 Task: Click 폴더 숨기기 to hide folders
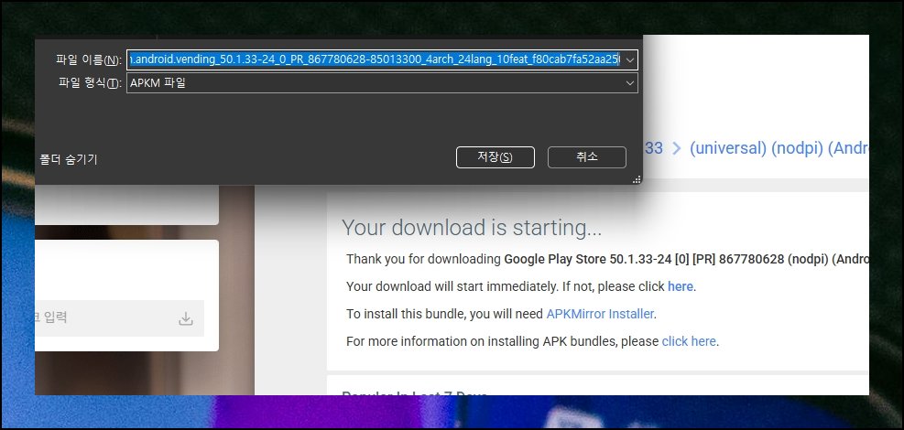click(68, 159)
